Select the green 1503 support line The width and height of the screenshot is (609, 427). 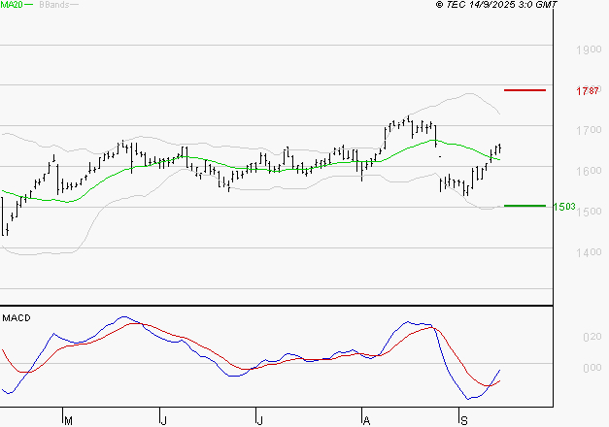[524, 206]
